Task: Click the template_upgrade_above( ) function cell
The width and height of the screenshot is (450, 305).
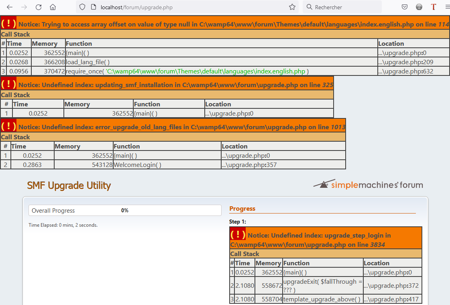Action: pyautogui.click(x=323, y=299)
